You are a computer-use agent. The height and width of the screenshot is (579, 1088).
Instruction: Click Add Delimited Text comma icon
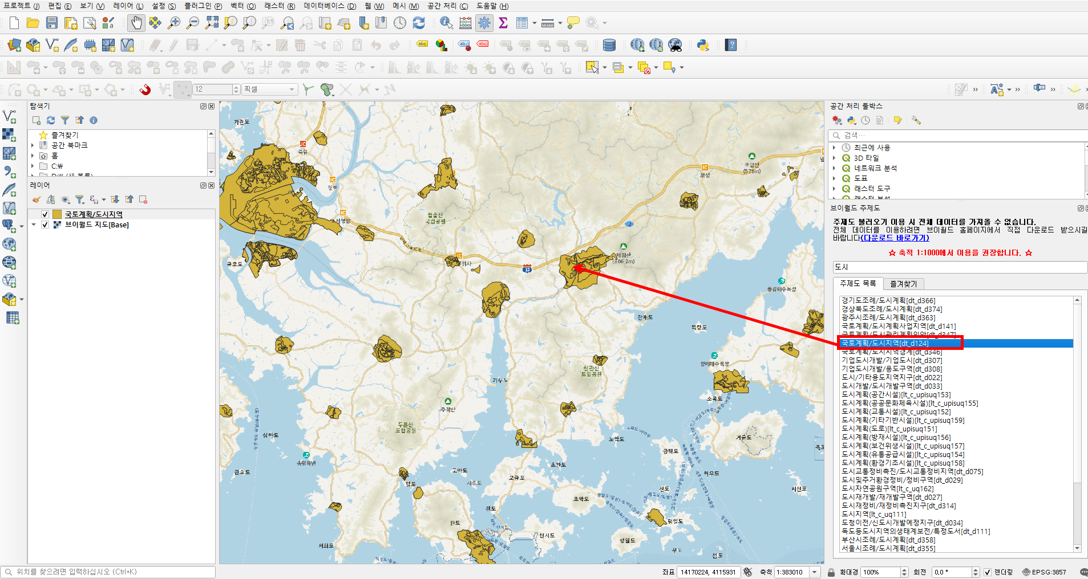[x=9, y=172]
